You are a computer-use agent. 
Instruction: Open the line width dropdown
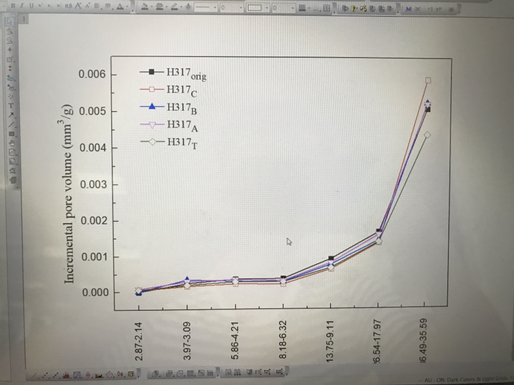232,8
